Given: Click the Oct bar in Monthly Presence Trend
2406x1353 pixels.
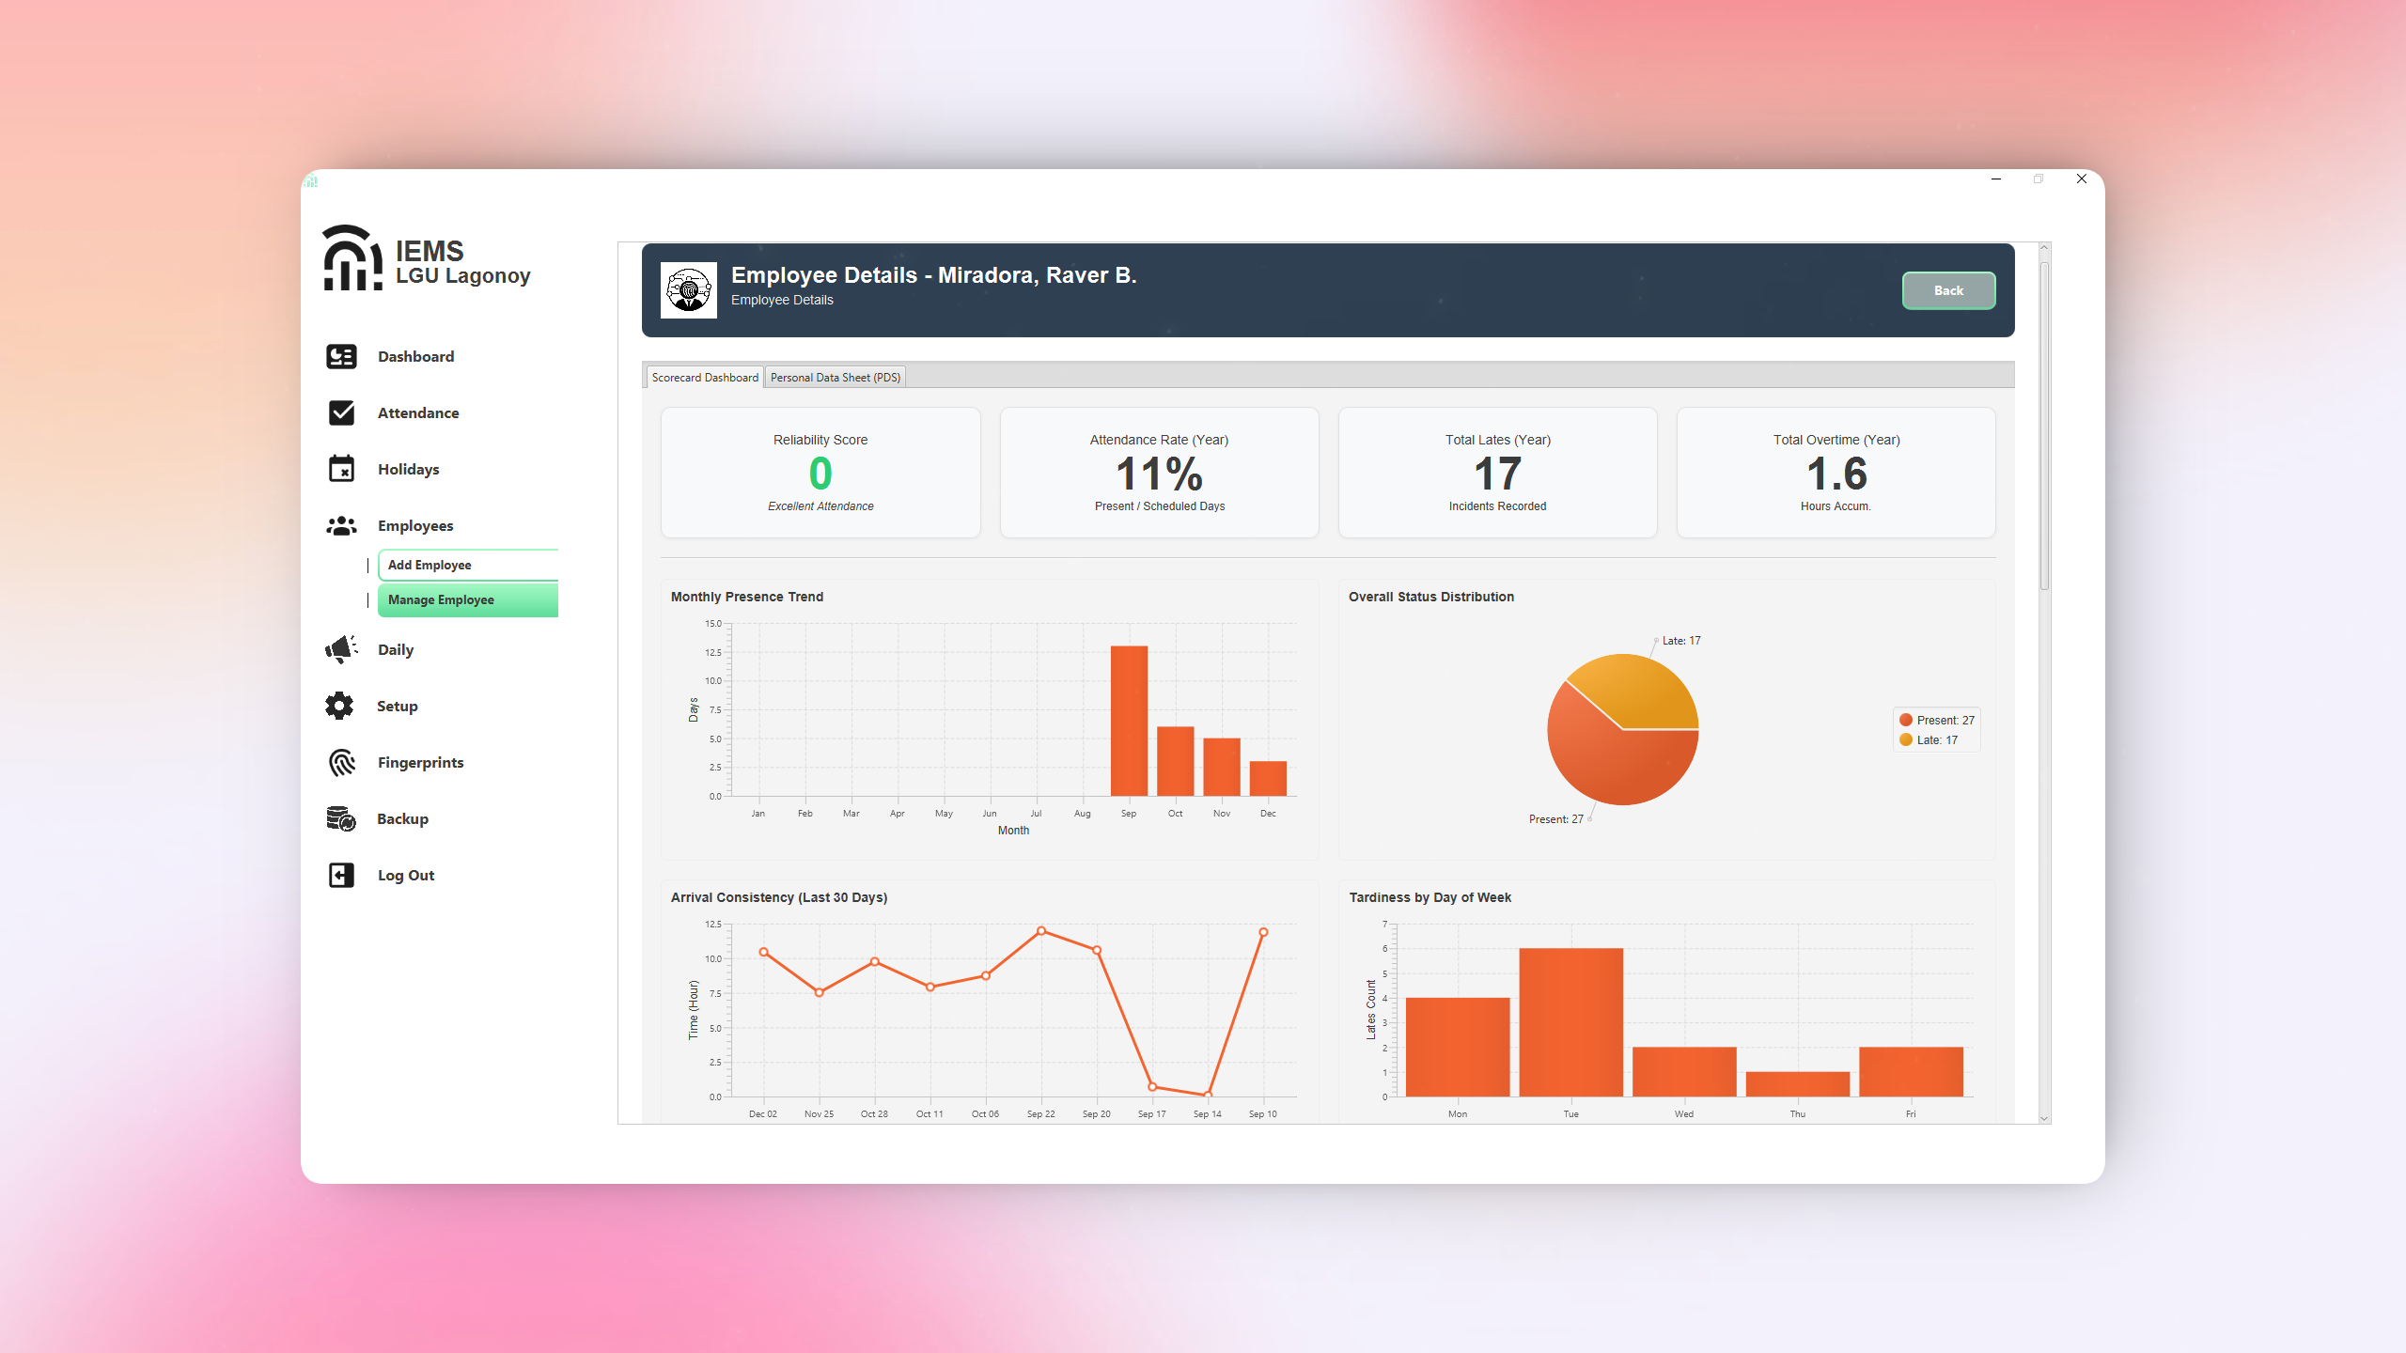Looking at the screenshot, I should (x=1175, y=761).
